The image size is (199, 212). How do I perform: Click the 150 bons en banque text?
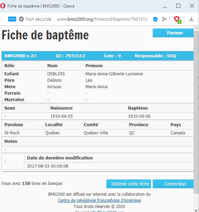click(42, 183)
